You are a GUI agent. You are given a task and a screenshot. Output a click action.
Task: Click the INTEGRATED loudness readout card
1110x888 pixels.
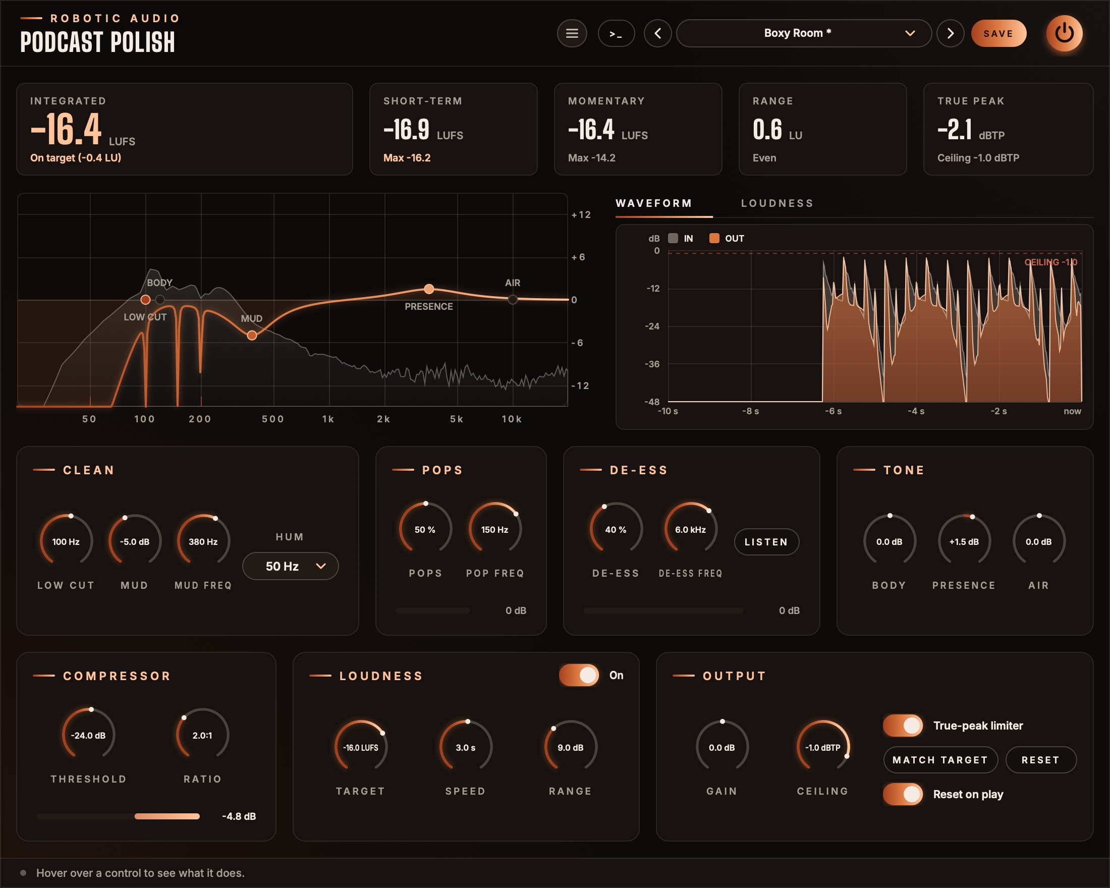pyautogui.click(x=184, y=129)
